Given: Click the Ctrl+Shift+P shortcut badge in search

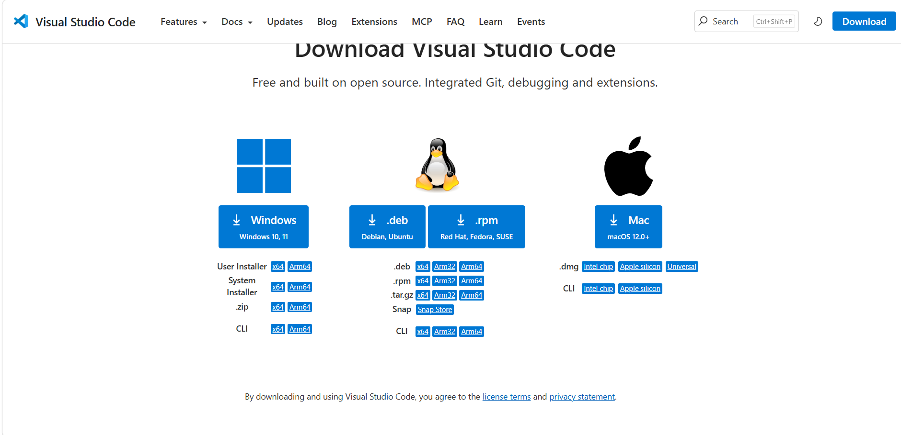Looking at the screenshot, I should [x=774, y=21].
